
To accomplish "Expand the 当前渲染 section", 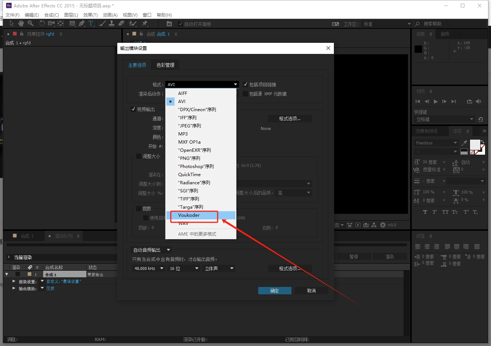I will click(x=9, y=257).
